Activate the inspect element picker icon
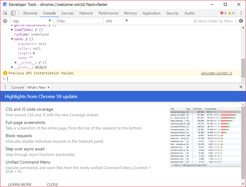 (x=5, y=13)
